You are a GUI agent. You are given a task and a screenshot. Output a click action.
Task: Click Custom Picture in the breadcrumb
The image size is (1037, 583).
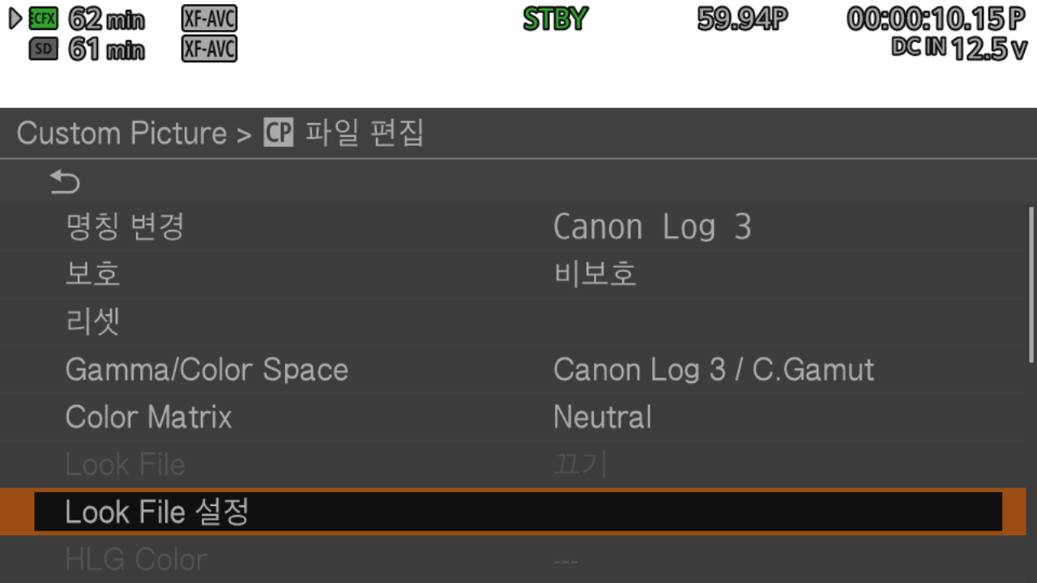coord(122,133)
